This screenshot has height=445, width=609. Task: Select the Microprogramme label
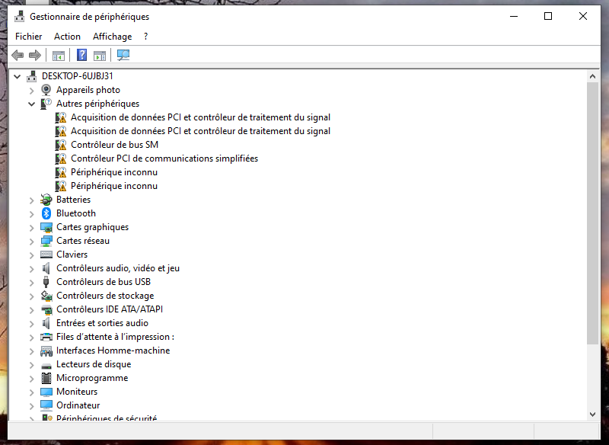click(92, 378)
